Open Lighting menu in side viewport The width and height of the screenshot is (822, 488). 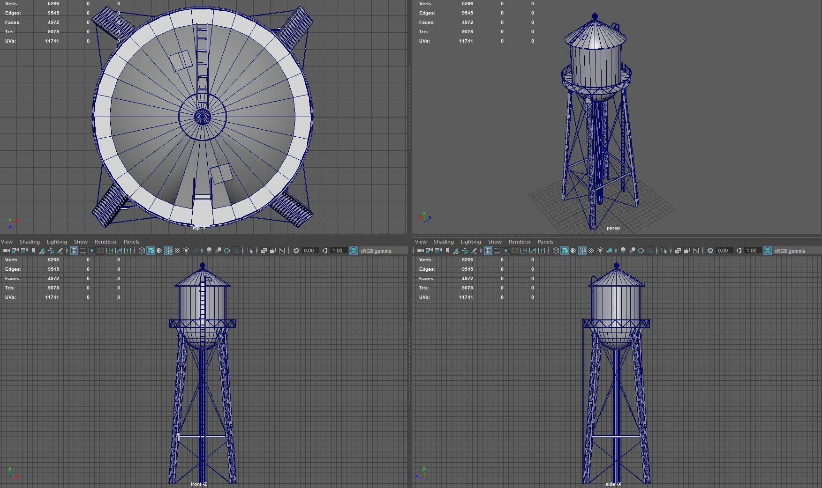tap(471, 242)
